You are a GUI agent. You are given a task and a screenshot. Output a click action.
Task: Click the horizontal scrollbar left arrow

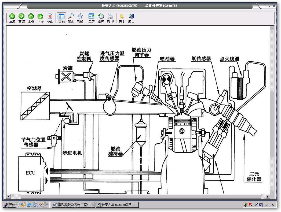[x=9, y=196]
